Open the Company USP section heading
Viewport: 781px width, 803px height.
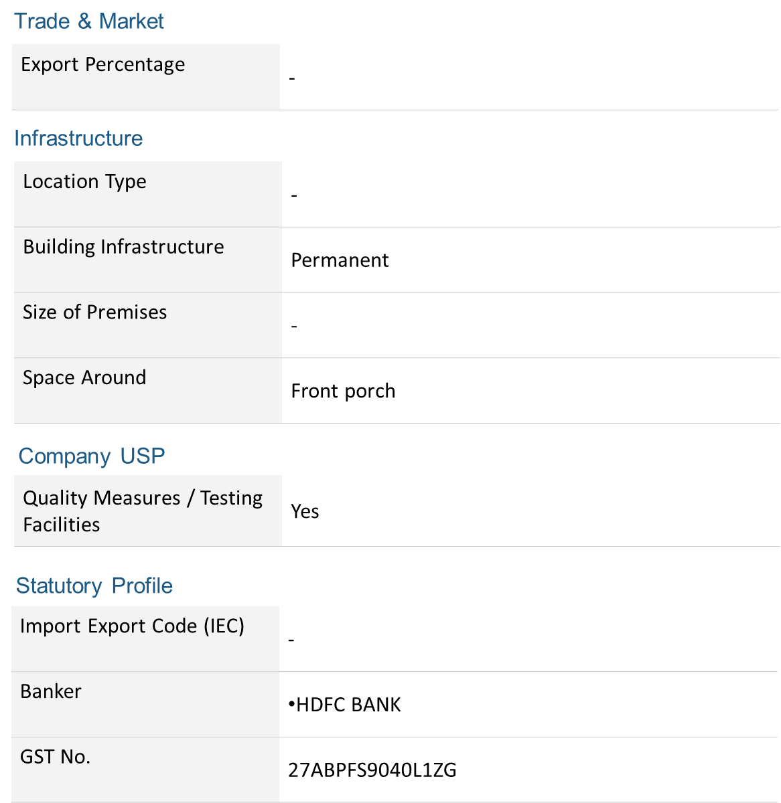(92, 456)
